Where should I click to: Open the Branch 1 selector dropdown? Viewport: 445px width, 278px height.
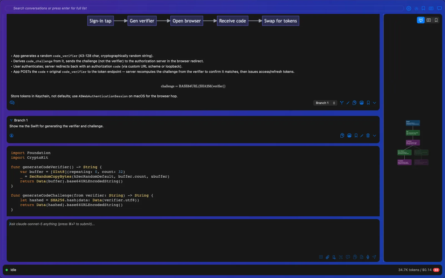tap(325, 103)
